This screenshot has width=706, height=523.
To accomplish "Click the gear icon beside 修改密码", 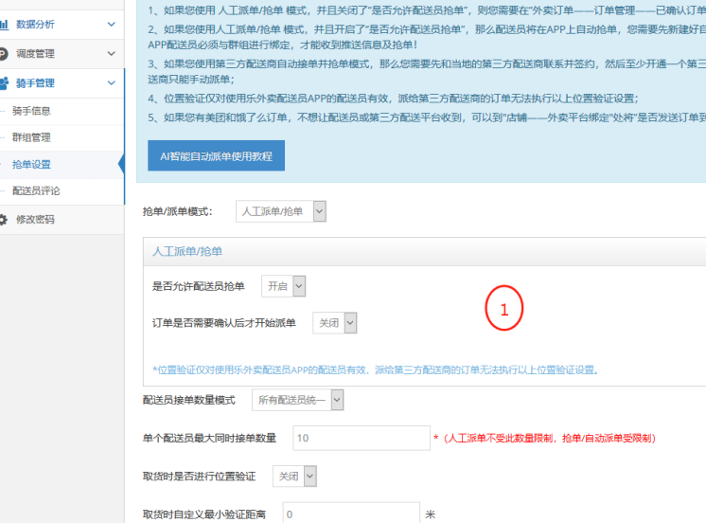I will [x=4, y=219].
